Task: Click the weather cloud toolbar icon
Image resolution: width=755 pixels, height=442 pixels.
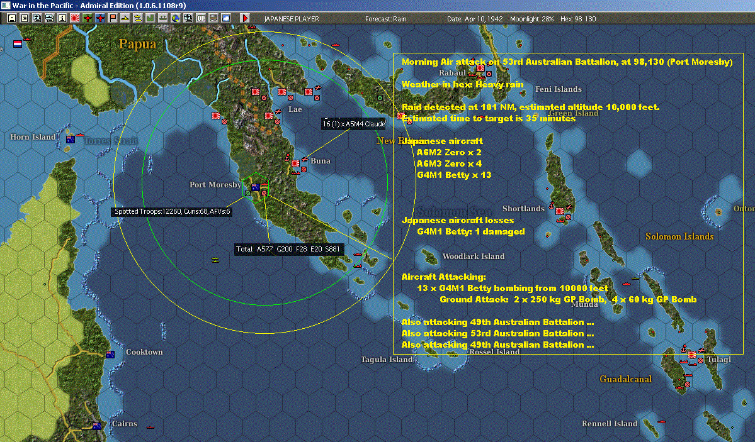Action: [226, 18]
